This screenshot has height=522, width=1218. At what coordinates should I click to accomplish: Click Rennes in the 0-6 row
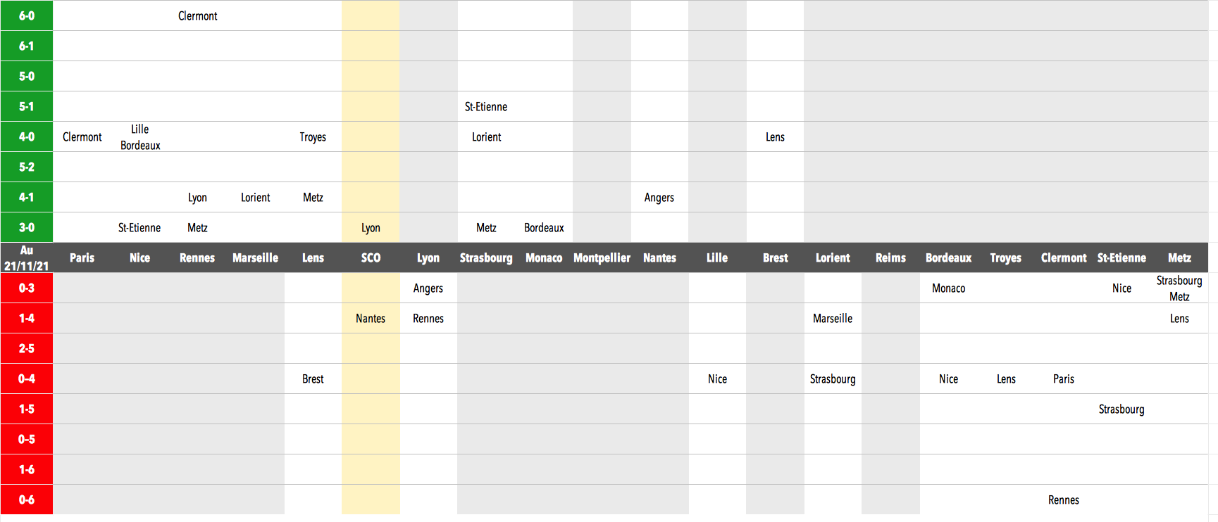click(1064, 500)
